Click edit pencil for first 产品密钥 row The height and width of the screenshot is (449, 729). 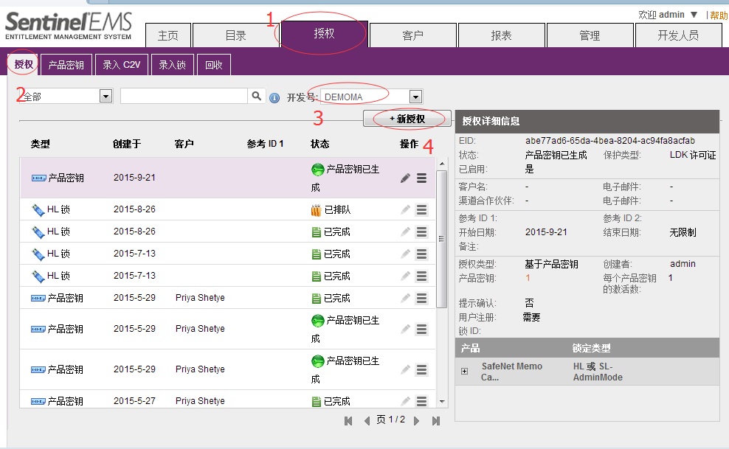tap(405, 178)
